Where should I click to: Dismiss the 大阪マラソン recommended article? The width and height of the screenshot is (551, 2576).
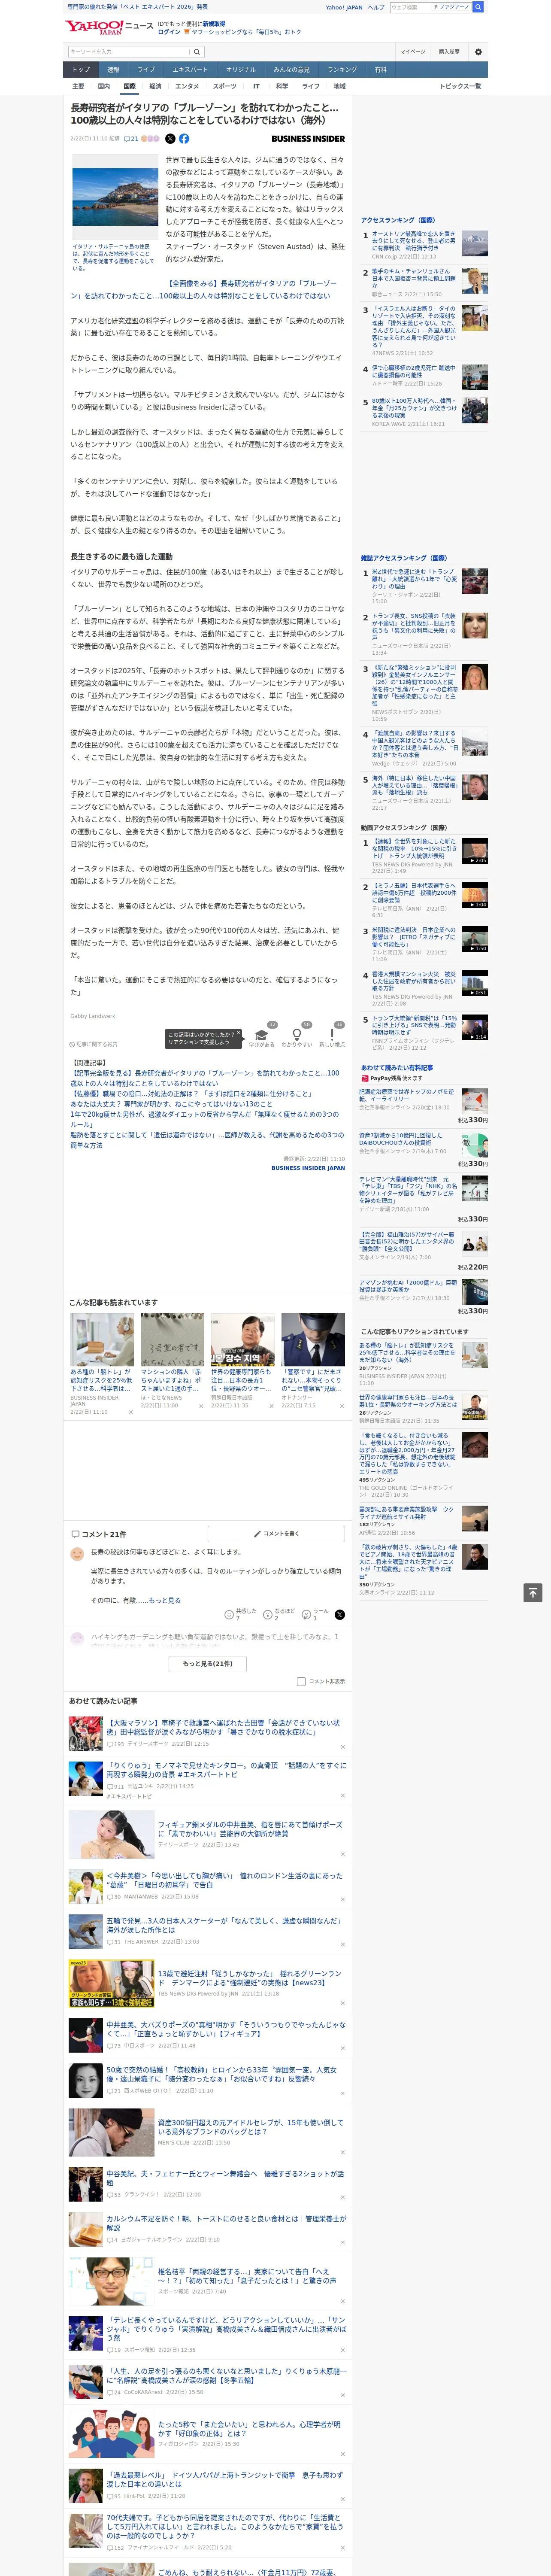point(343,1748)
